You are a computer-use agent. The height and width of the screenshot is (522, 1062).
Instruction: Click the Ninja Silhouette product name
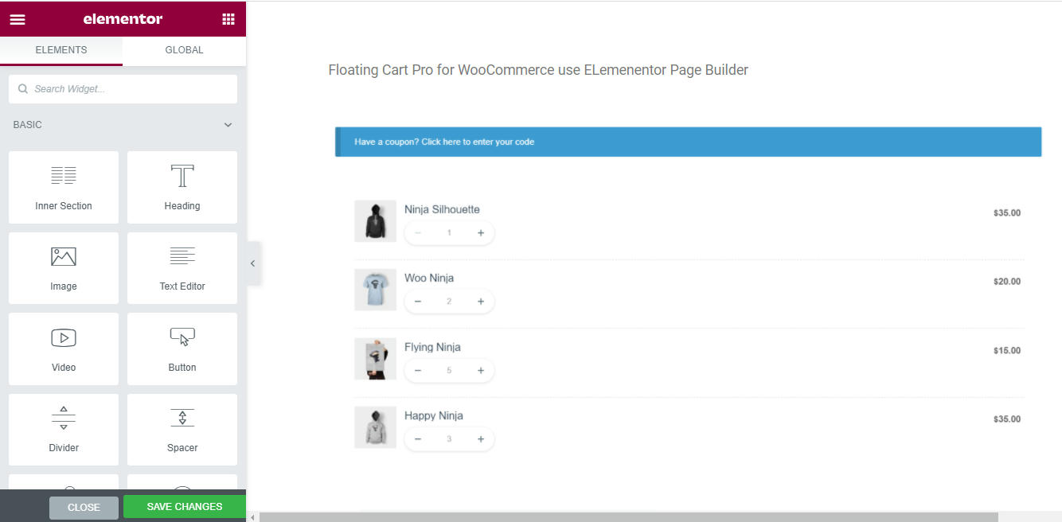coord(442,209)
